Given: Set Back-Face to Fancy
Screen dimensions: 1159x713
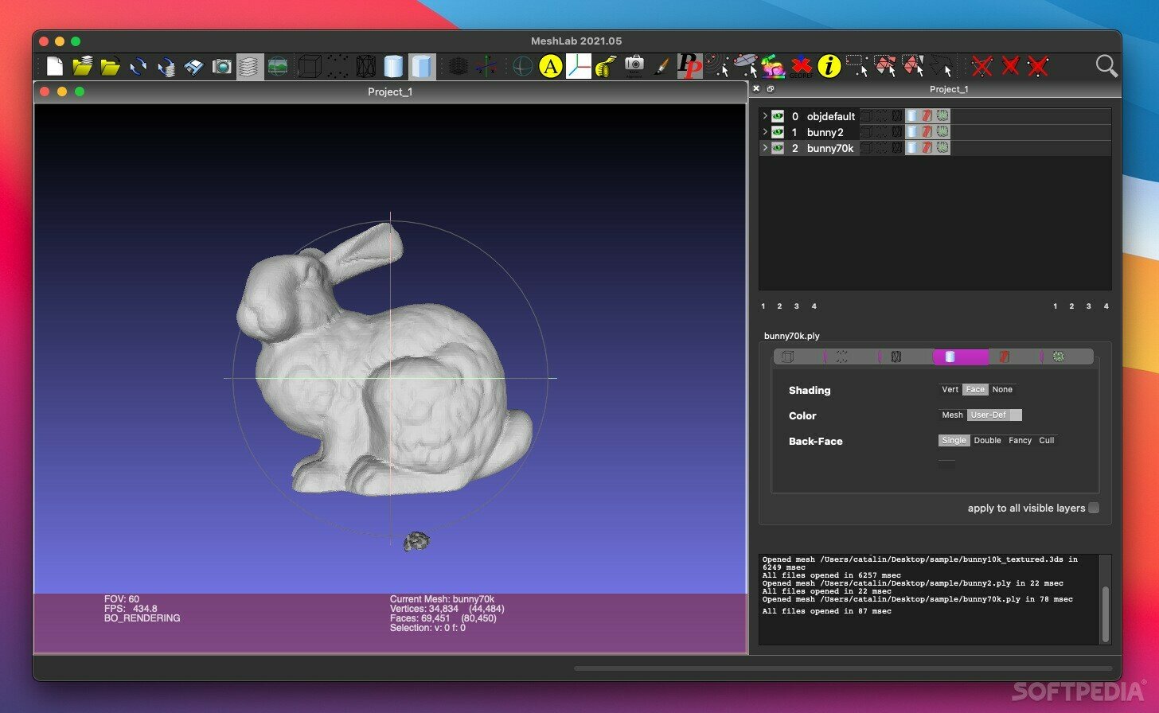Looking at the screenshot, I should tap(1020, 440).
